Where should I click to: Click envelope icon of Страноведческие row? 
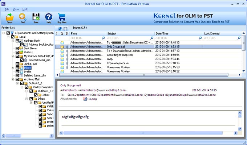click(62, 63)
